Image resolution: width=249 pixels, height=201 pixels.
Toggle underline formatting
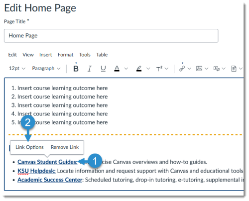click(103, 68)
